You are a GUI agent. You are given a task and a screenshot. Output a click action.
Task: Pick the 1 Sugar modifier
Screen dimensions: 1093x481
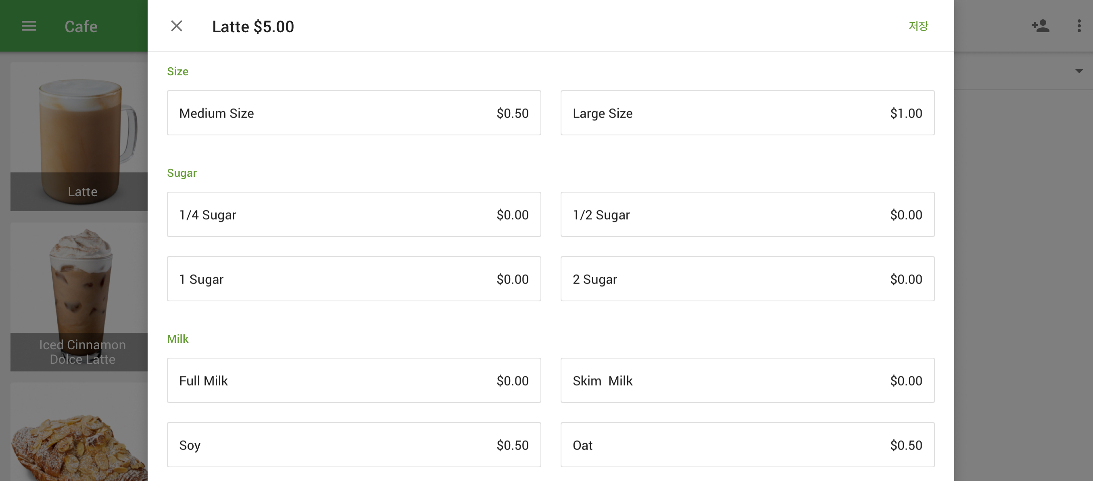[x=353, y=279]
